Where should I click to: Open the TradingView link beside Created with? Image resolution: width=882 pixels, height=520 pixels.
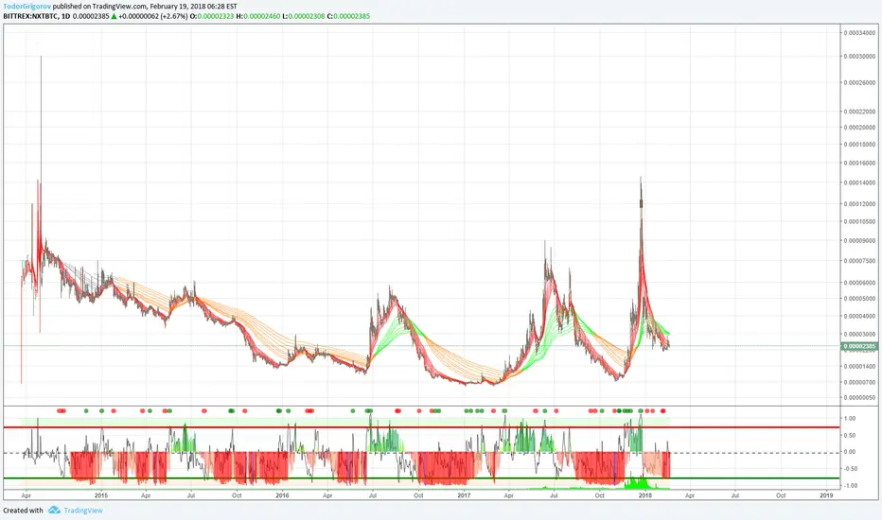(83, 511)
